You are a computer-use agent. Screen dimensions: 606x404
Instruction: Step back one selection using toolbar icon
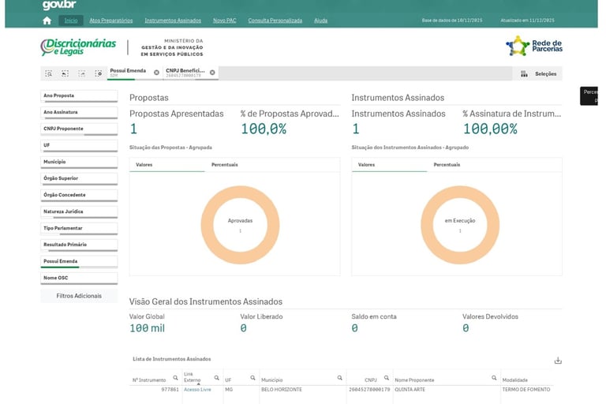point(65,73)
